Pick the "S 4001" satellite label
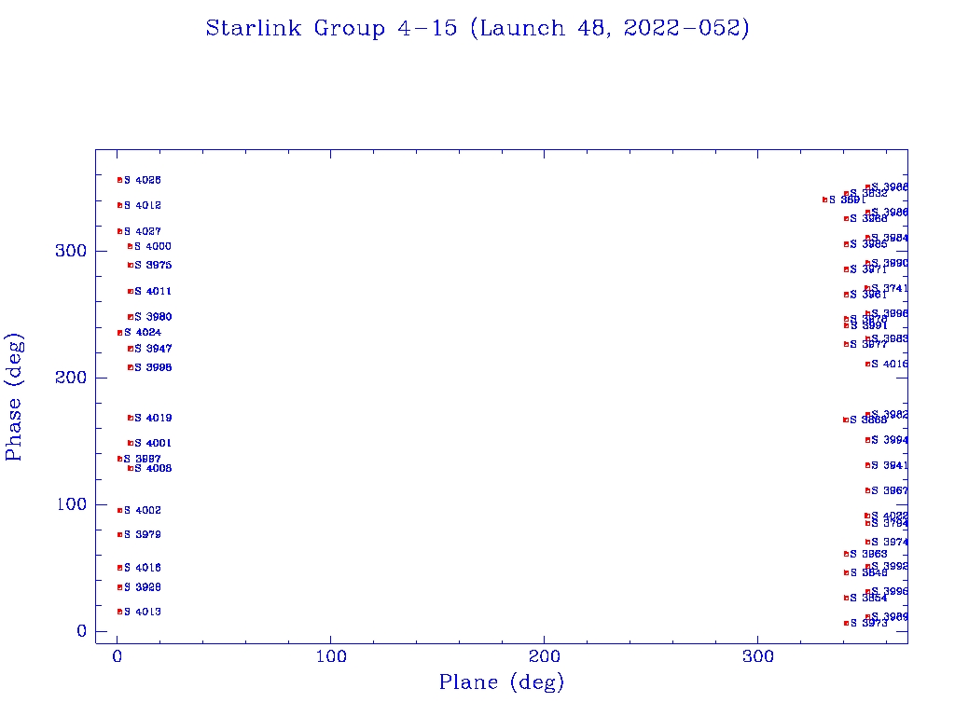Screen dimensions: 955x716 [x=153, y=443]
